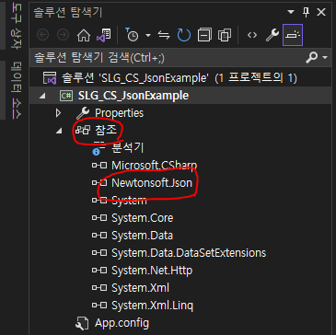Click the App.config file icon

pyautogui.click(x=82, y=323)
